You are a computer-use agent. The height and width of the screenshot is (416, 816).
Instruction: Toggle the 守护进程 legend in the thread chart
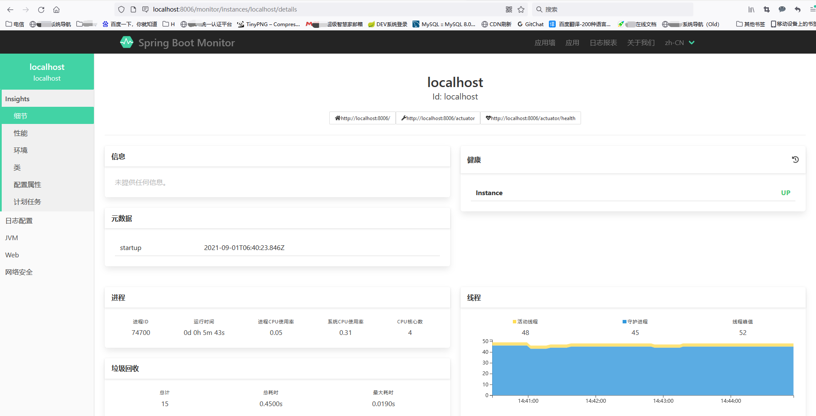pos(635,321)
